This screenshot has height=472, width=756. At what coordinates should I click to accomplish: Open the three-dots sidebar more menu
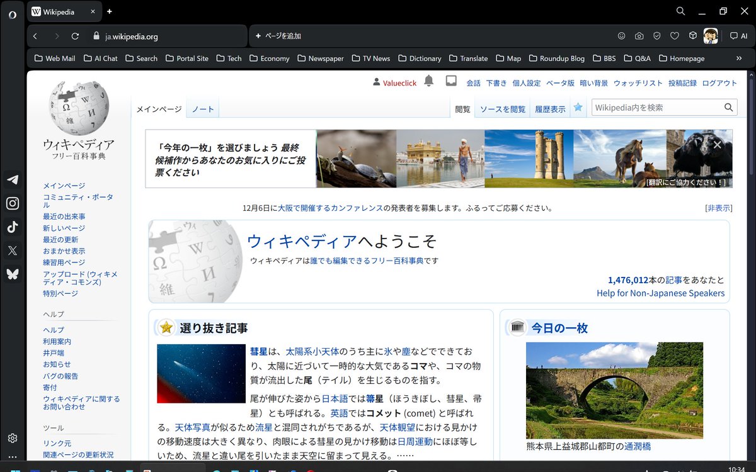[13, 457]
